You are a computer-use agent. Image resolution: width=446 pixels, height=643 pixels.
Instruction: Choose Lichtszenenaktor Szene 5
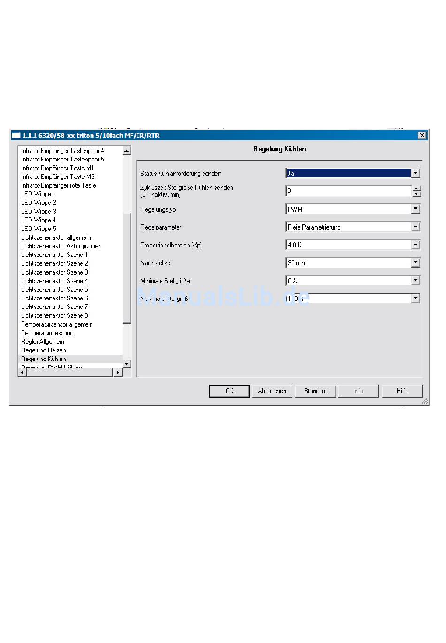click(54, 290)
